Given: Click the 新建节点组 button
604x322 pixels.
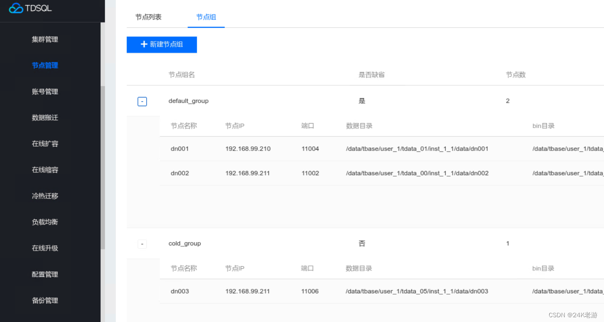Looking at the screenshot, I should pos(162,44).
